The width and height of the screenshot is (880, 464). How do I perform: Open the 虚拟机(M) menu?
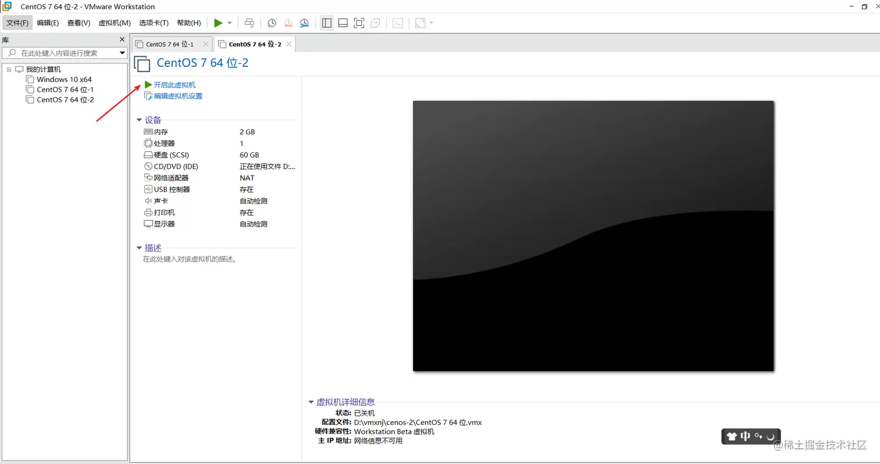[x=114, y=23]
